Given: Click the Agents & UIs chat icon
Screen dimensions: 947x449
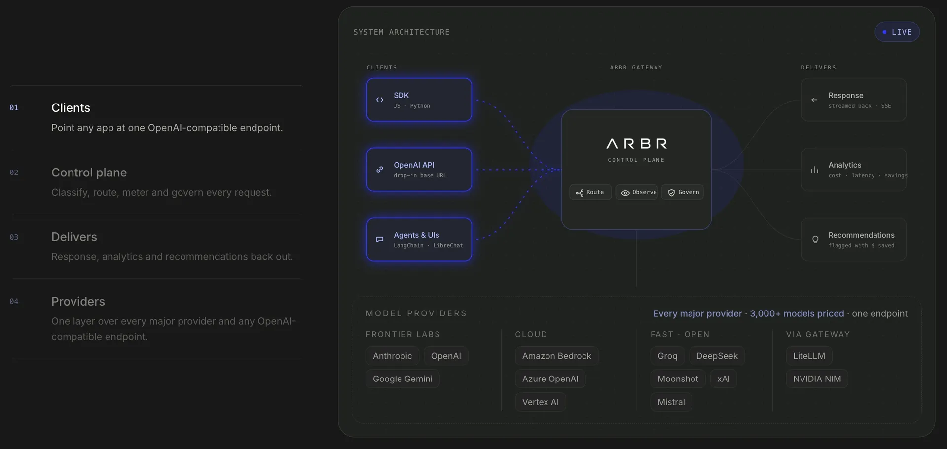Looking at the screenshot, I should point(380,240).
